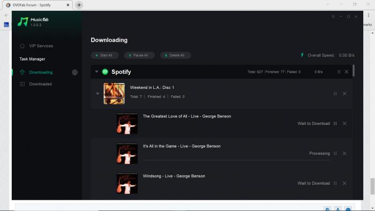Click It's All in the Game progress bar
Viewport: 375px width, 211px height.
click(x=236, y=160)
